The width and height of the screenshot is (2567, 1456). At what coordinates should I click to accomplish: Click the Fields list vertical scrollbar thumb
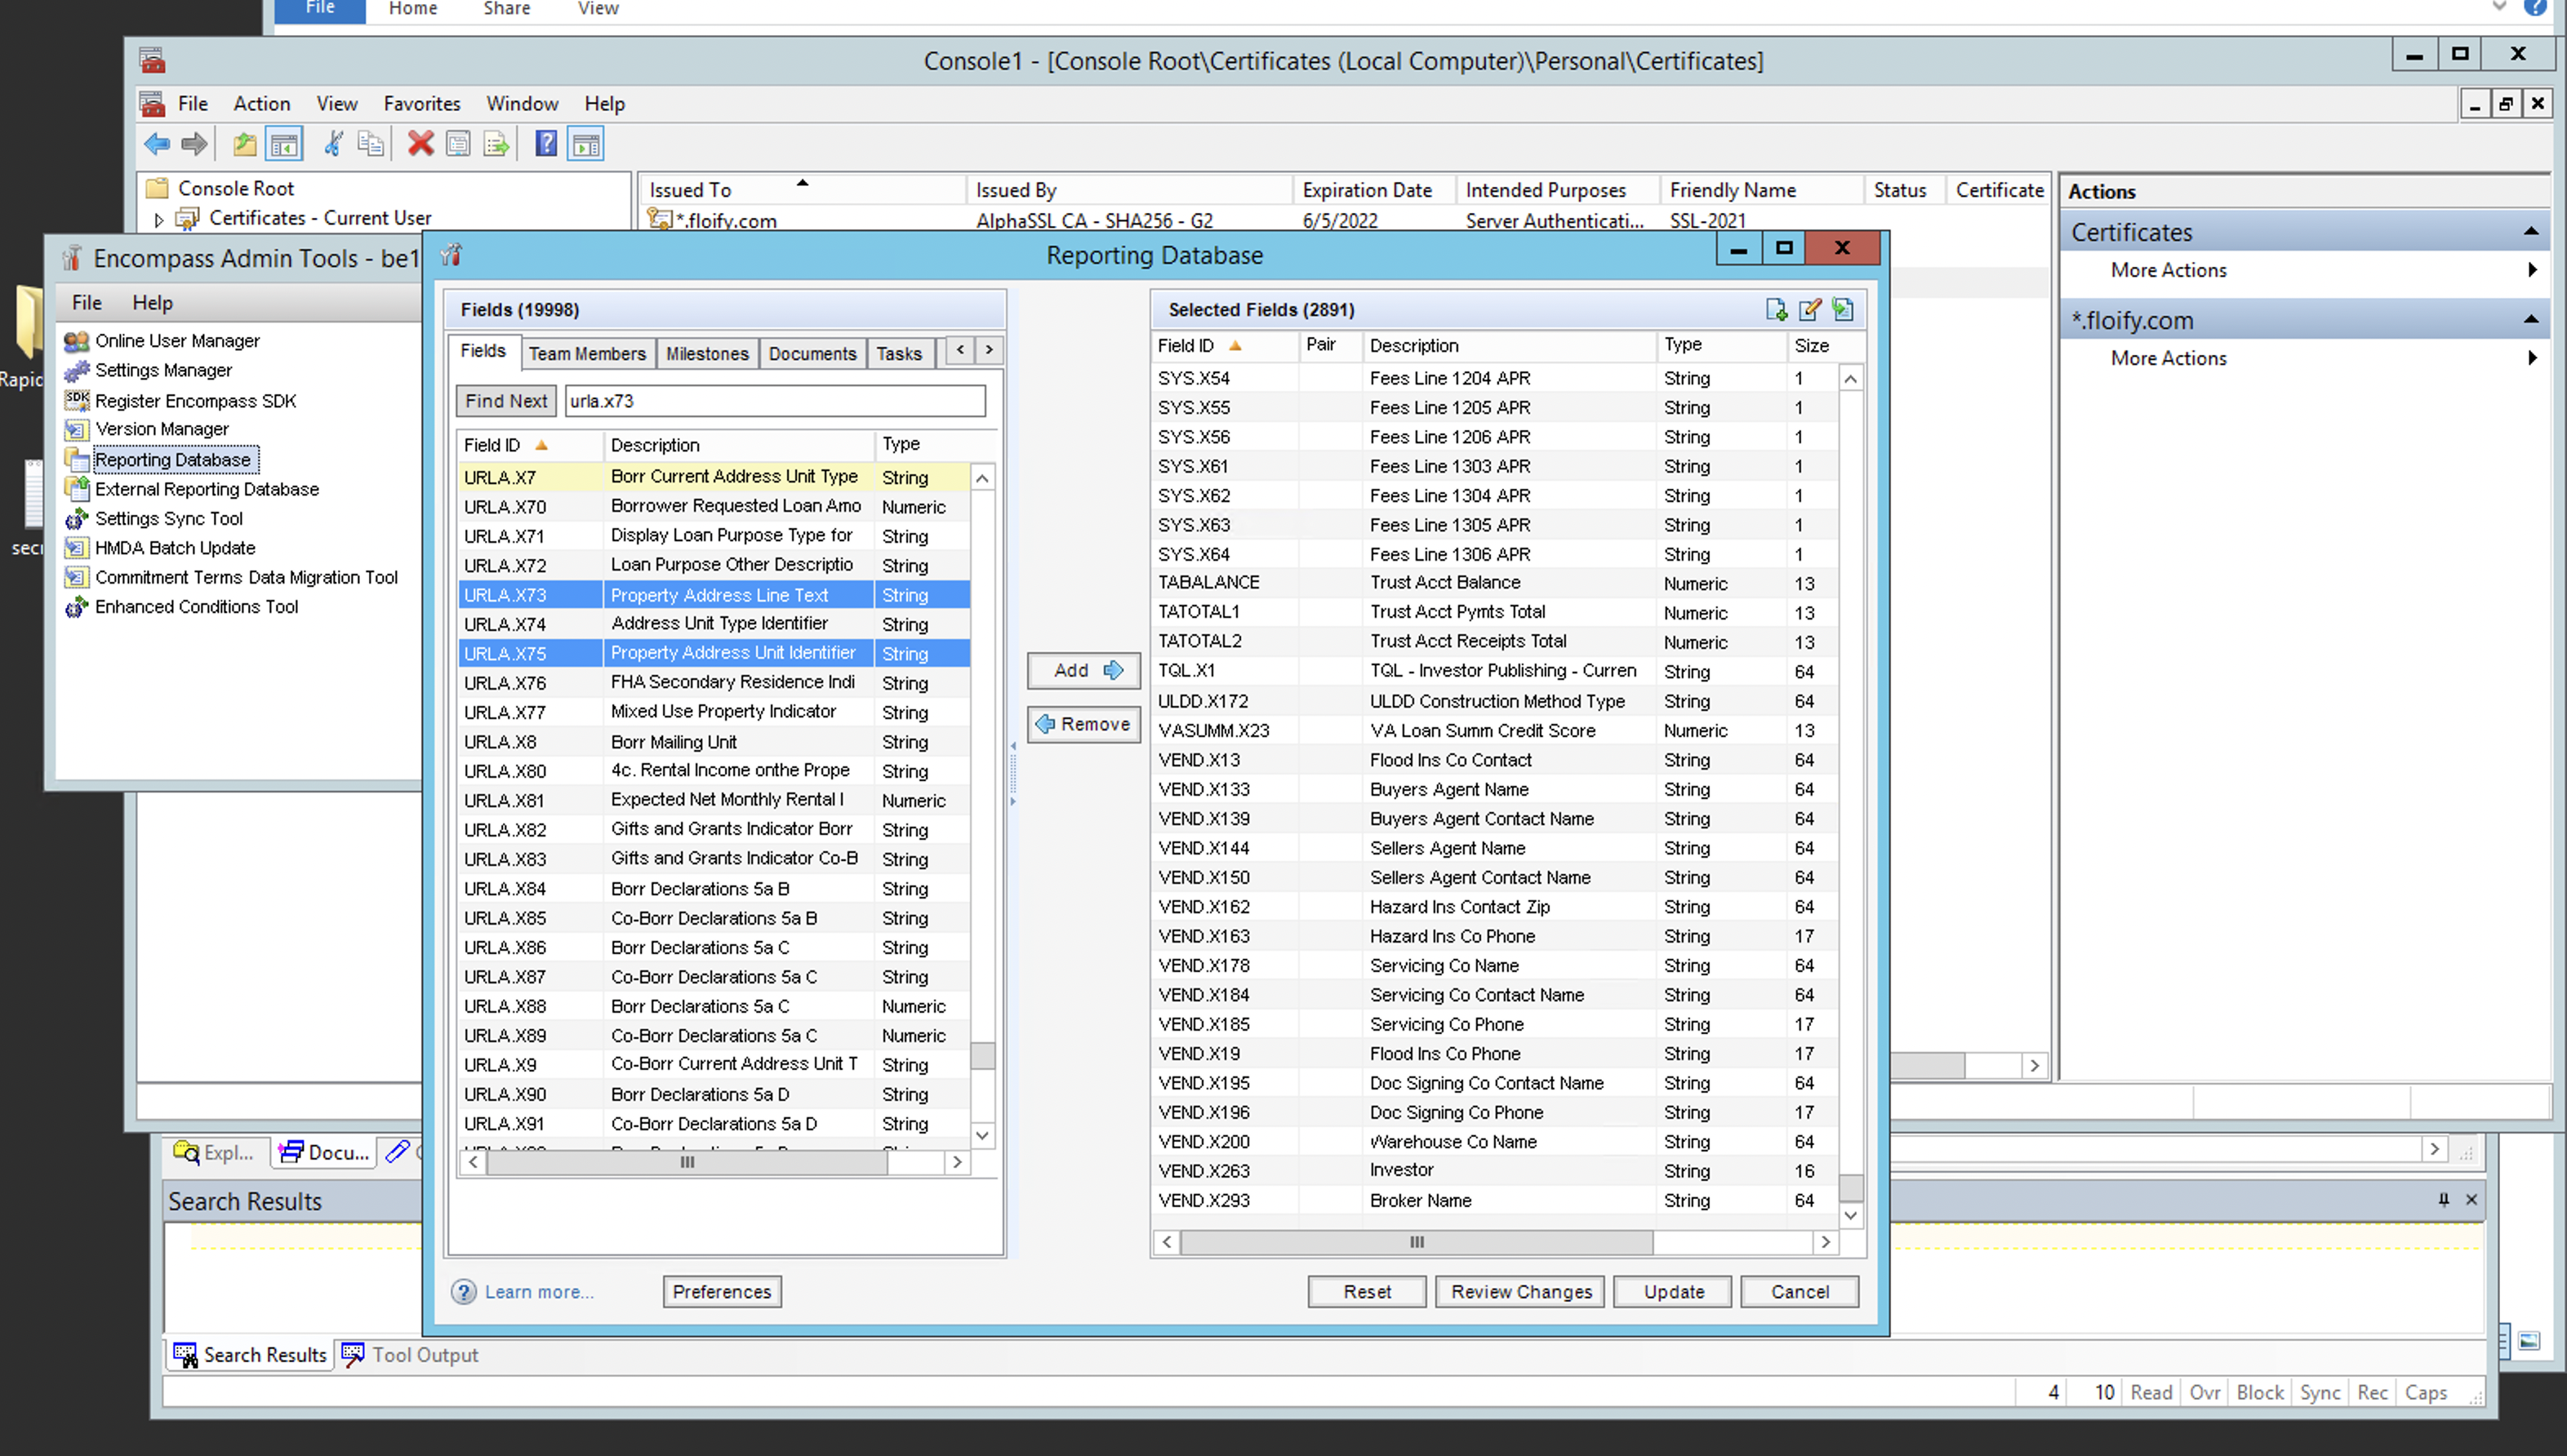(x=983, y=1056)
